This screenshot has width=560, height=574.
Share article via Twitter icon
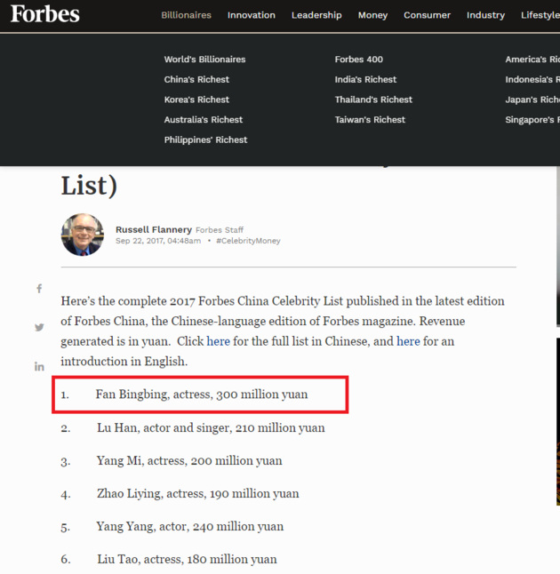tap(39, 327)
